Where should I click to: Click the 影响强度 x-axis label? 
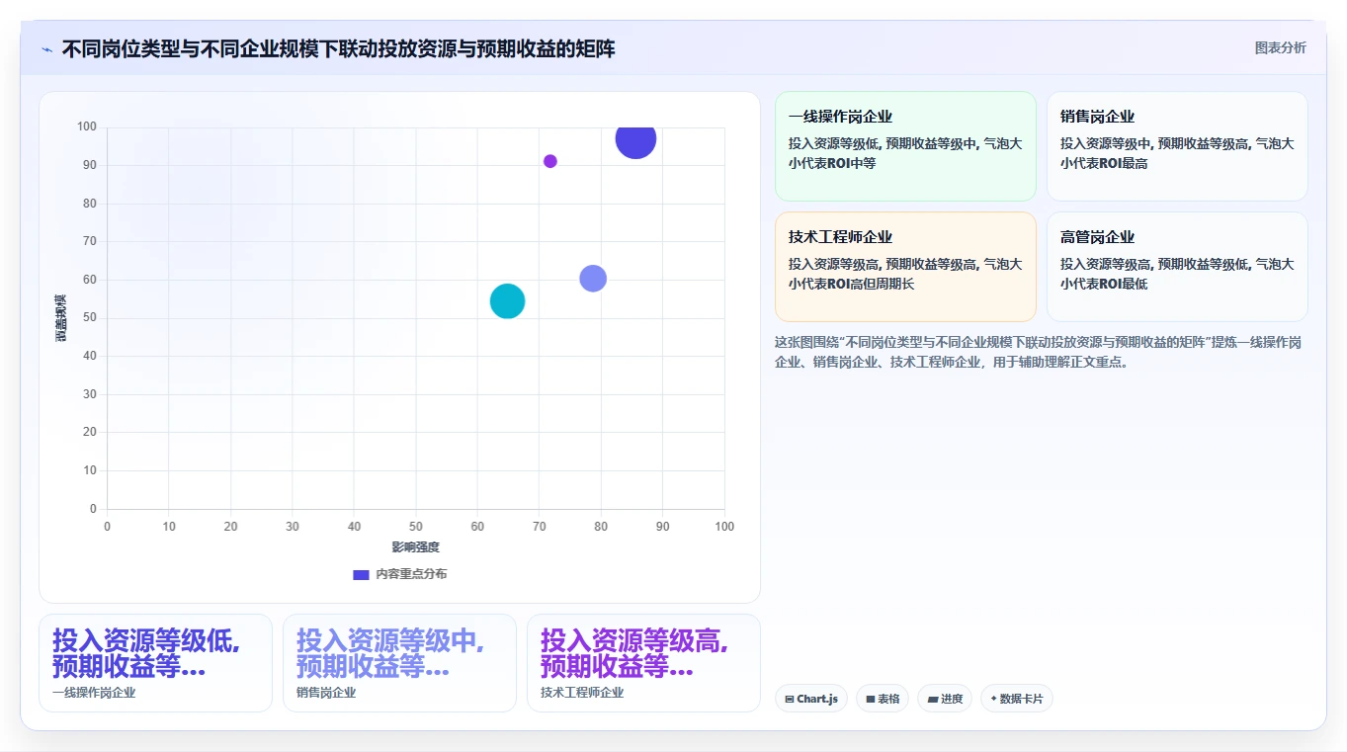415,547
